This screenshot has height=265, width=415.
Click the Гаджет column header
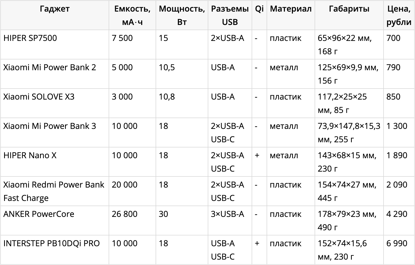(55, 15)
